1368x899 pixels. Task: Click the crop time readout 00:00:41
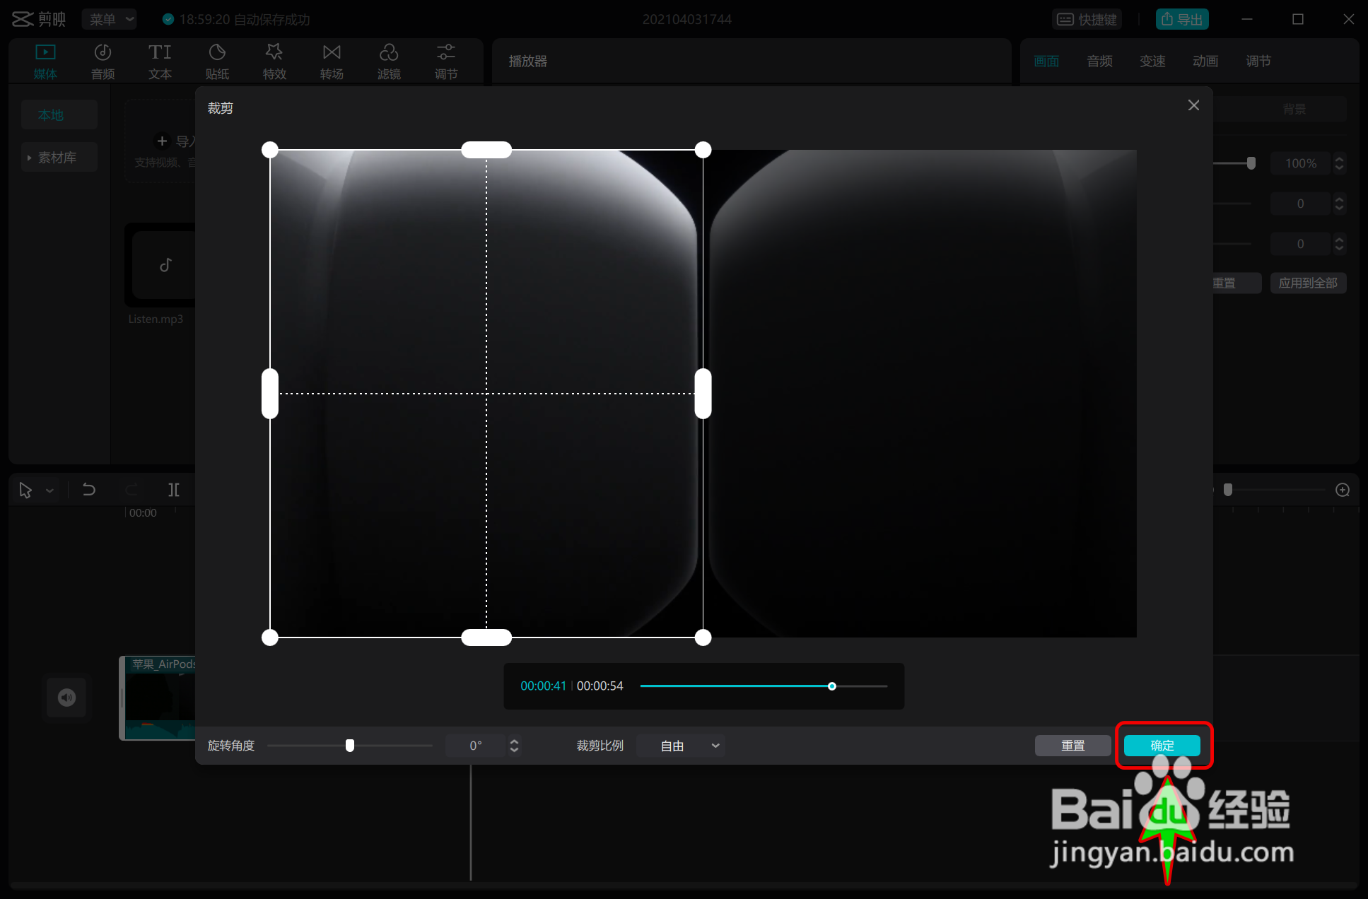543,686
